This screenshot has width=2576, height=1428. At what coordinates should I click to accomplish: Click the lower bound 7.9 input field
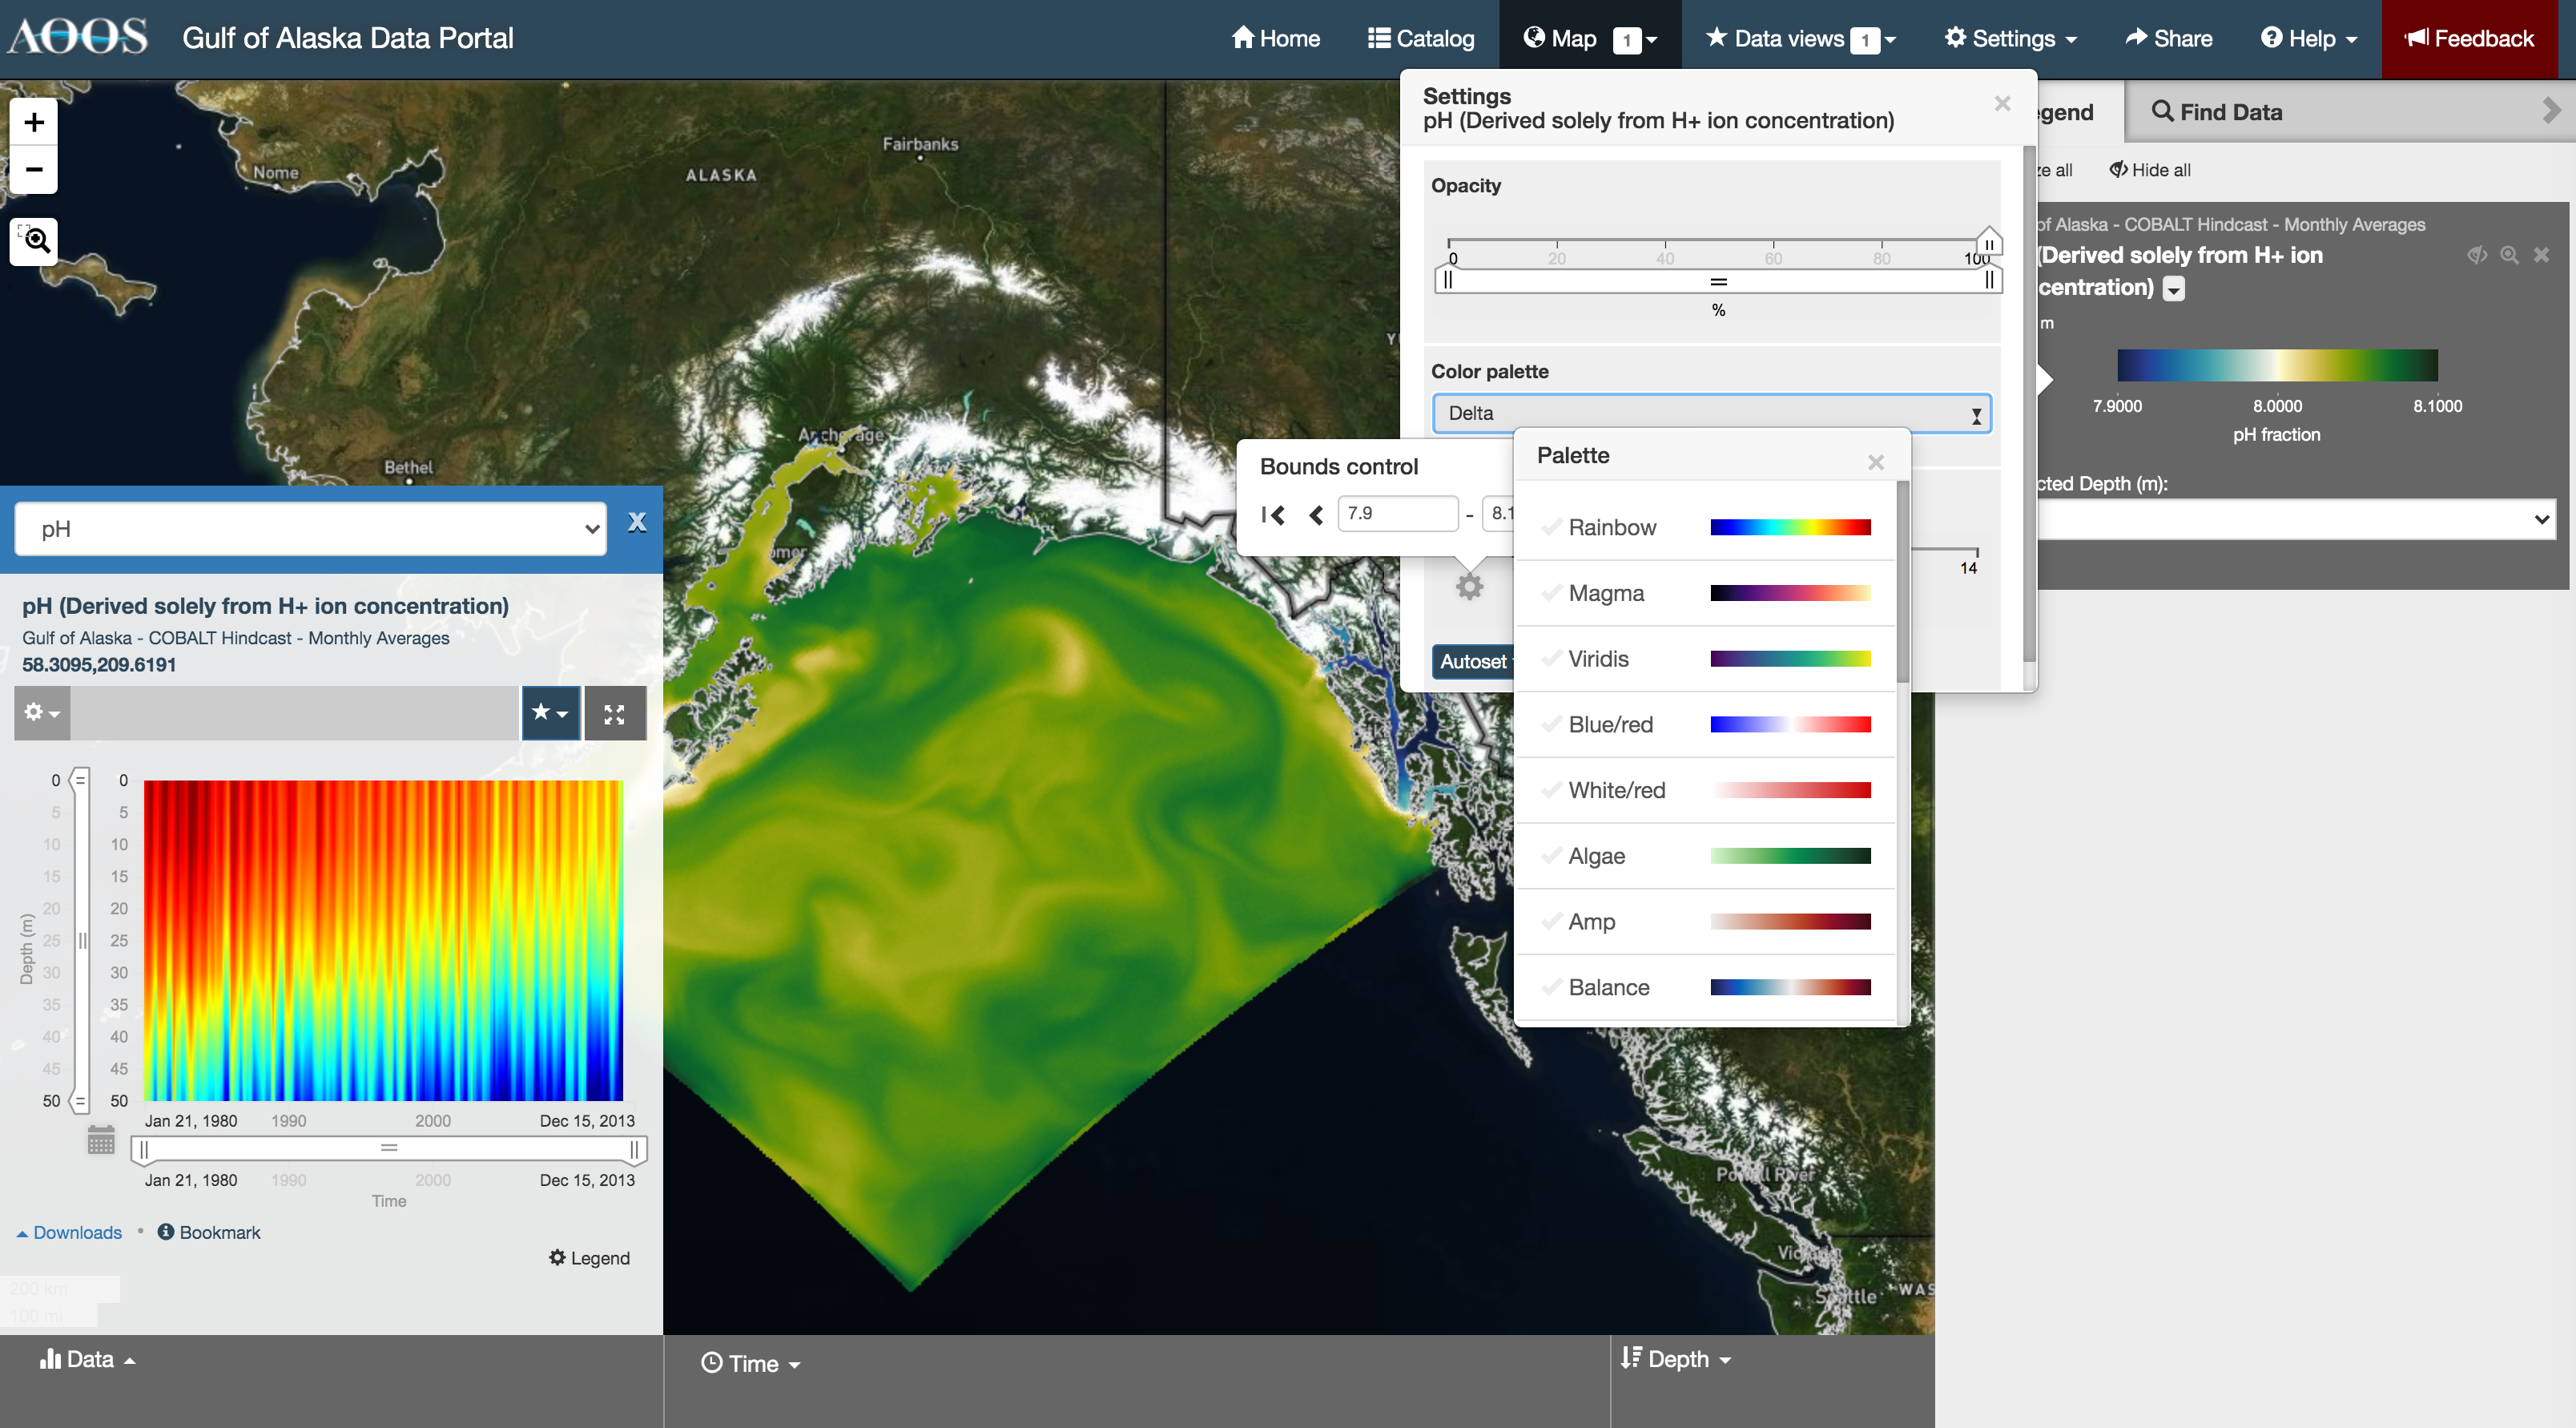(x=1396, y=514)
